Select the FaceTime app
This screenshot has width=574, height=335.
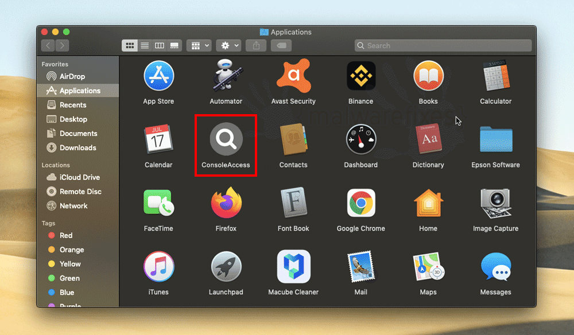pos(158,202)
